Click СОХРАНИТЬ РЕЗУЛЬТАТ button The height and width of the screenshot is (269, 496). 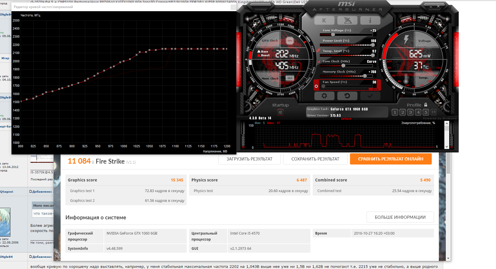tap(315, 159)
